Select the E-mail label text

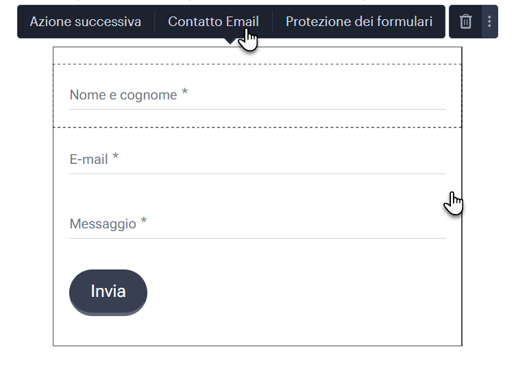[x=89, y=160]
